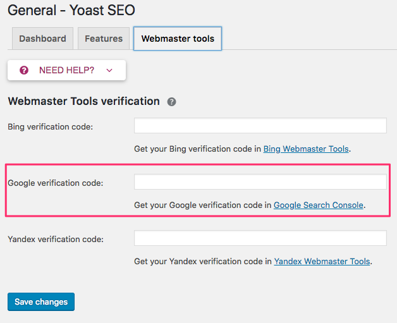Click the General - Yoast SEO page title
The width and height of the screenshot is (397, 323).
pos(71,10)
